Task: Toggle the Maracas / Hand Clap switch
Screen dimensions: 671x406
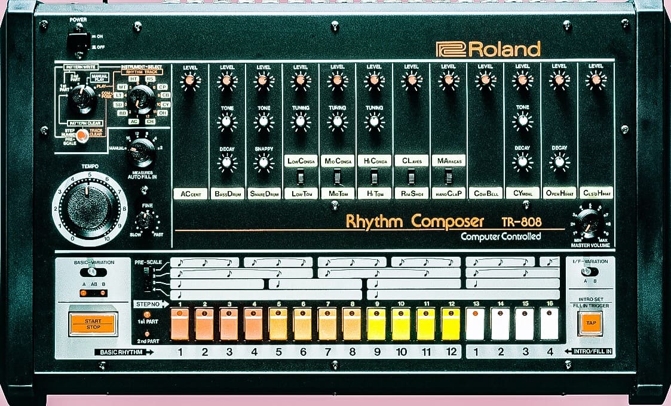Action: (x=449, y=176)
